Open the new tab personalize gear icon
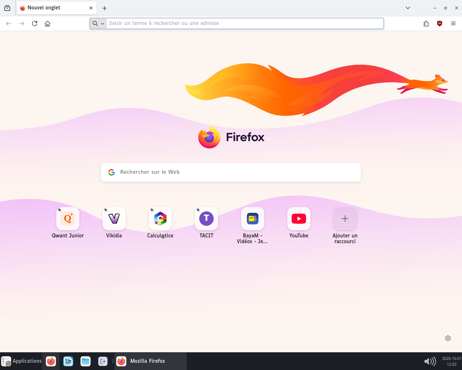462x370 pixels. (x=448, y=338)
